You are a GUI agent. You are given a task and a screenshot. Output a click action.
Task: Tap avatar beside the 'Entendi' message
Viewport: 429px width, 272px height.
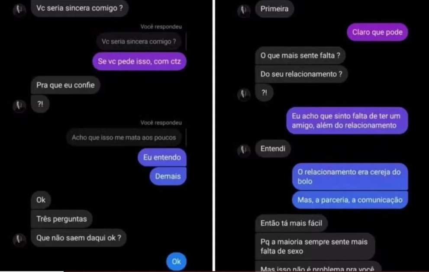243,150
